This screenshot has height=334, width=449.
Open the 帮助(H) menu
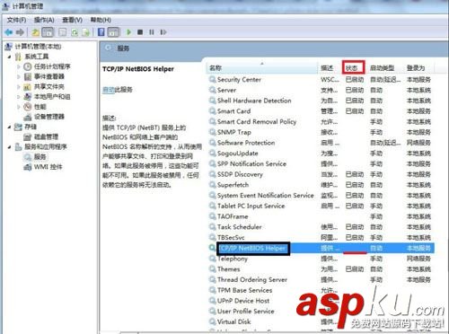tap(101, 20)
